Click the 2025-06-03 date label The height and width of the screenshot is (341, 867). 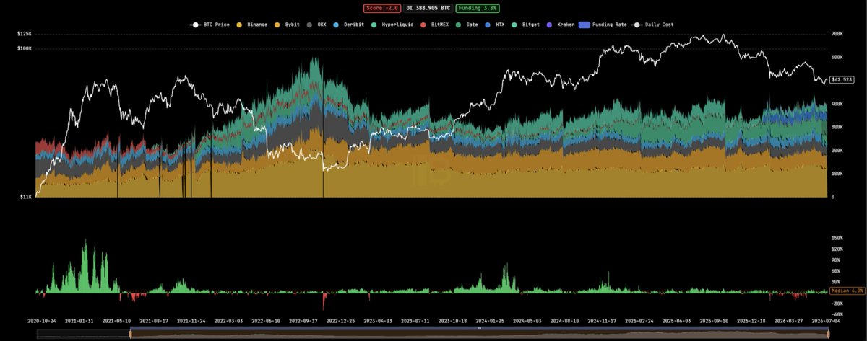point(677,320)
